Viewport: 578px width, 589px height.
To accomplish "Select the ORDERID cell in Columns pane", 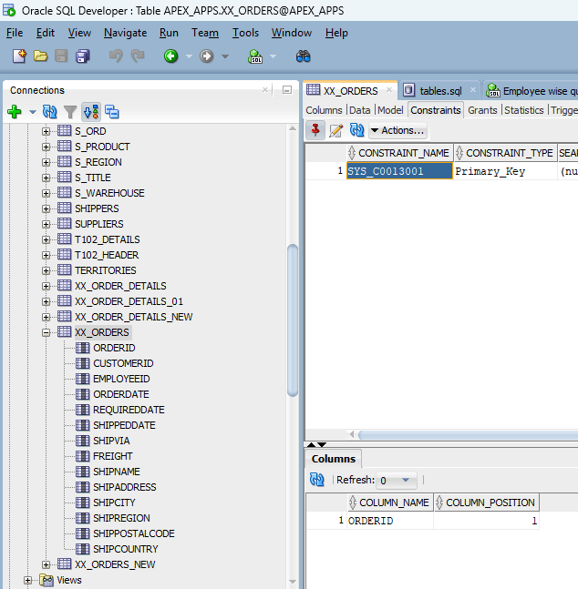I will (x=390, y=521).
